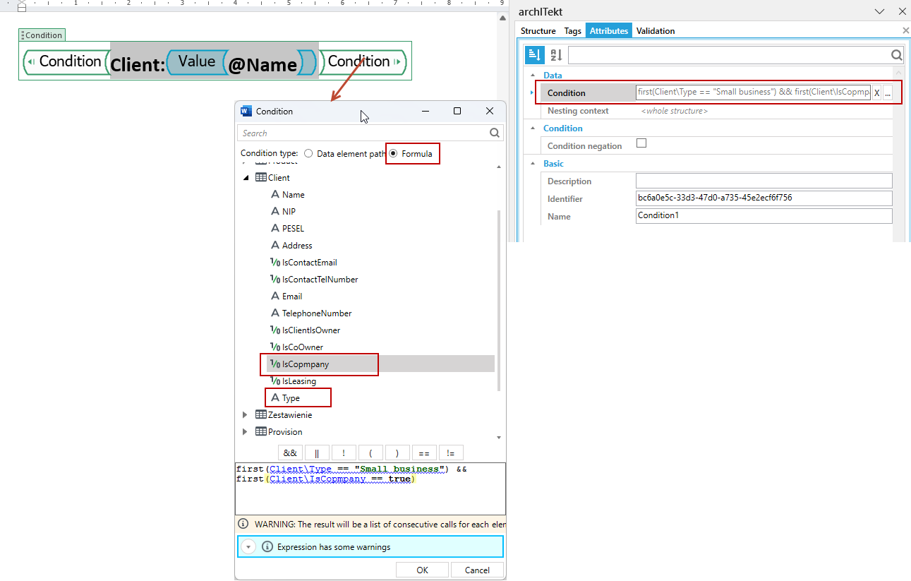
Task: Insert the || operator
Action: tap(317, 453)
